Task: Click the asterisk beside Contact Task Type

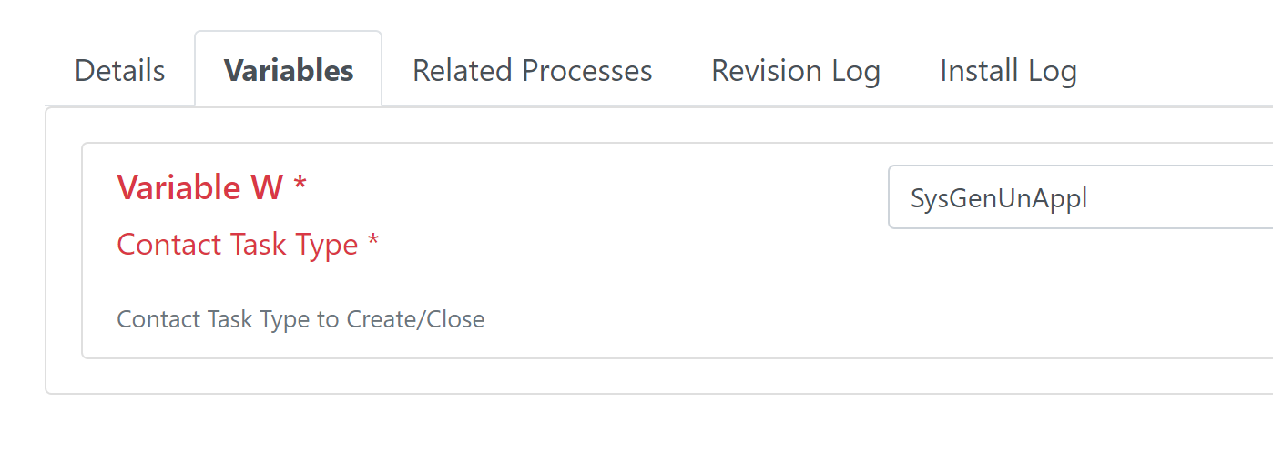Action: click(372, 242)
